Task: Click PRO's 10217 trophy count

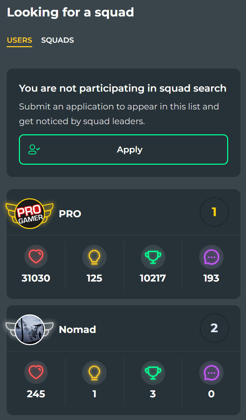Action: (x=153, y=278)
